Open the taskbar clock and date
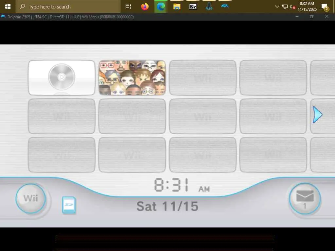 click(307, 7)
